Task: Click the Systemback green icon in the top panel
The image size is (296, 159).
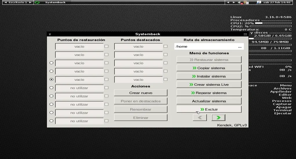Action: click(x=37, y=2)
